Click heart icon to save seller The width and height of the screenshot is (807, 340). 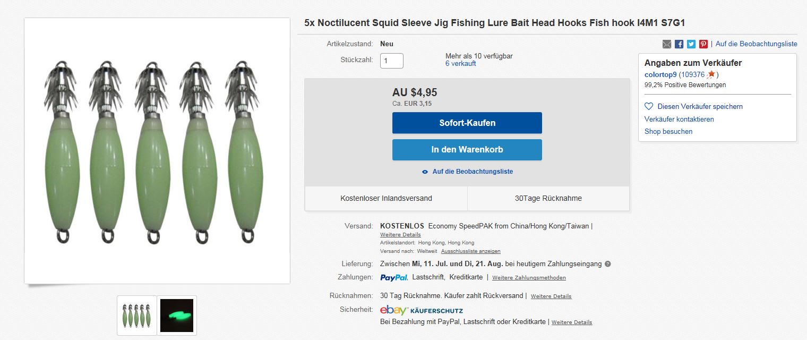pos(649,106)
